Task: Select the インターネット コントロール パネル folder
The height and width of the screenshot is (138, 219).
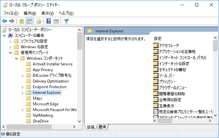Action: coord(183,57)
